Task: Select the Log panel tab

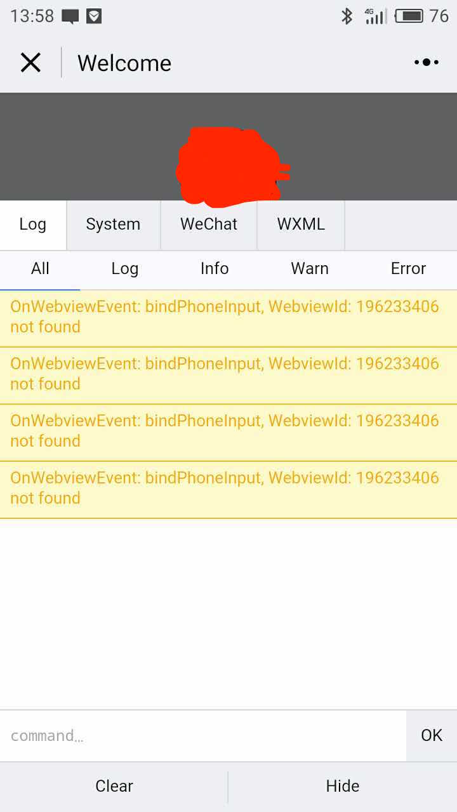Action: click(x=32, y=225)
